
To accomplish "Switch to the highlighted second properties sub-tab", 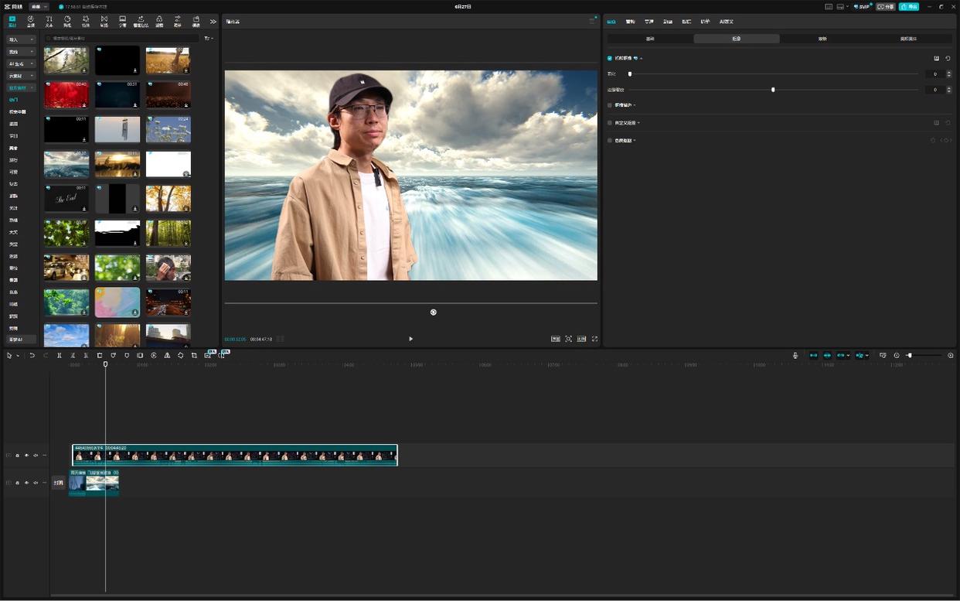I will coord(736,39).
